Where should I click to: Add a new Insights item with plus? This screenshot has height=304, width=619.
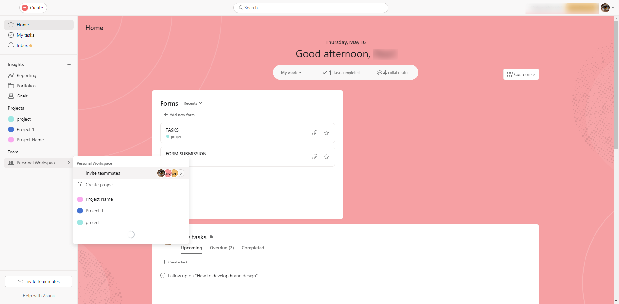(x=69, y=64)
